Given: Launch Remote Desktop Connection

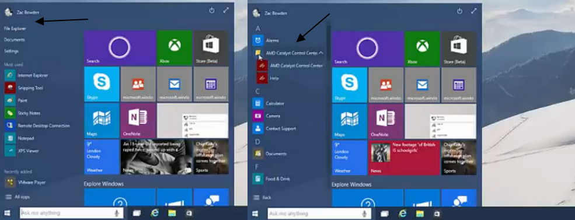Looking at the screenshot, I should click(x=37, y=126).
